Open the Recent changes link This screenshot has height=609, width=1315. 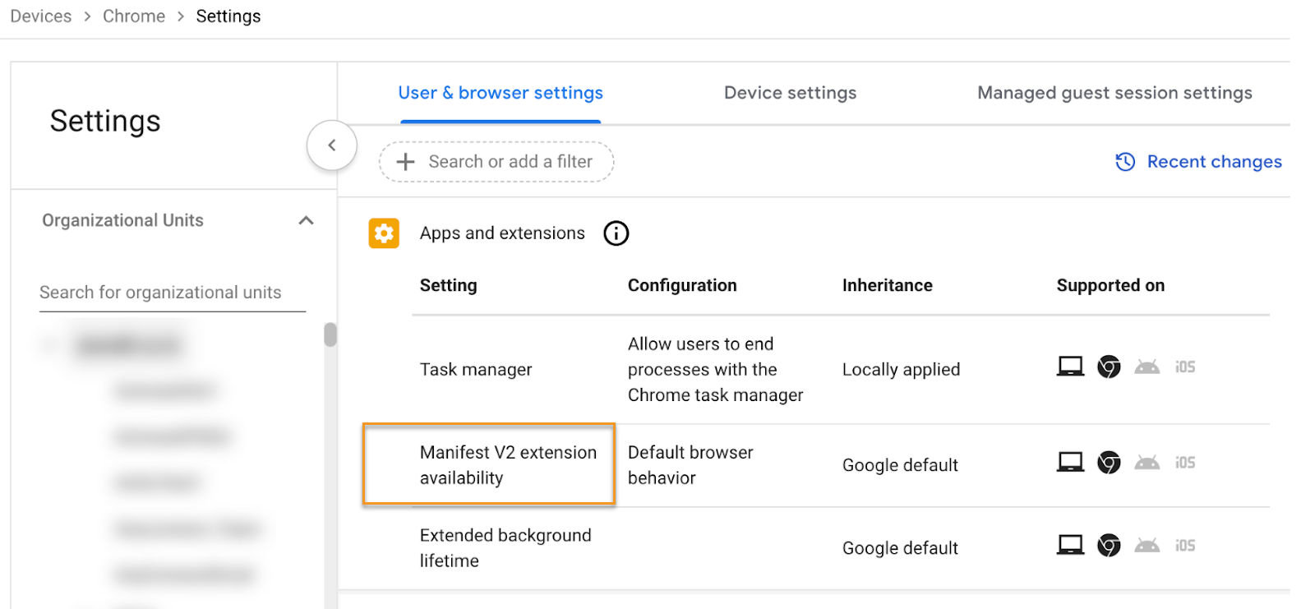click(1213, 162)
